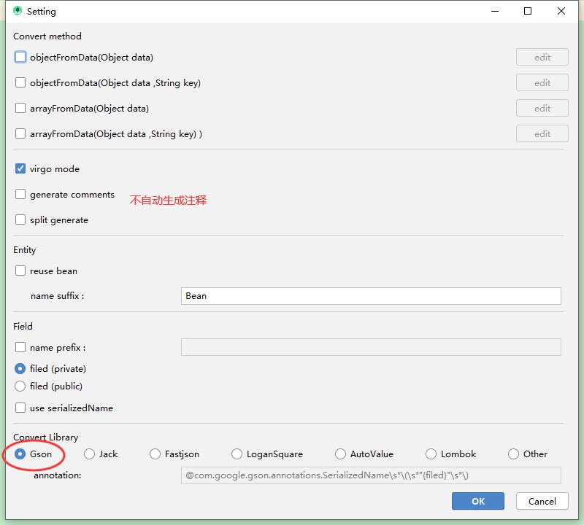The width and height of the screenshot is (584, 525).
Task: Click the name suffix text field
Action: (370, 296)
